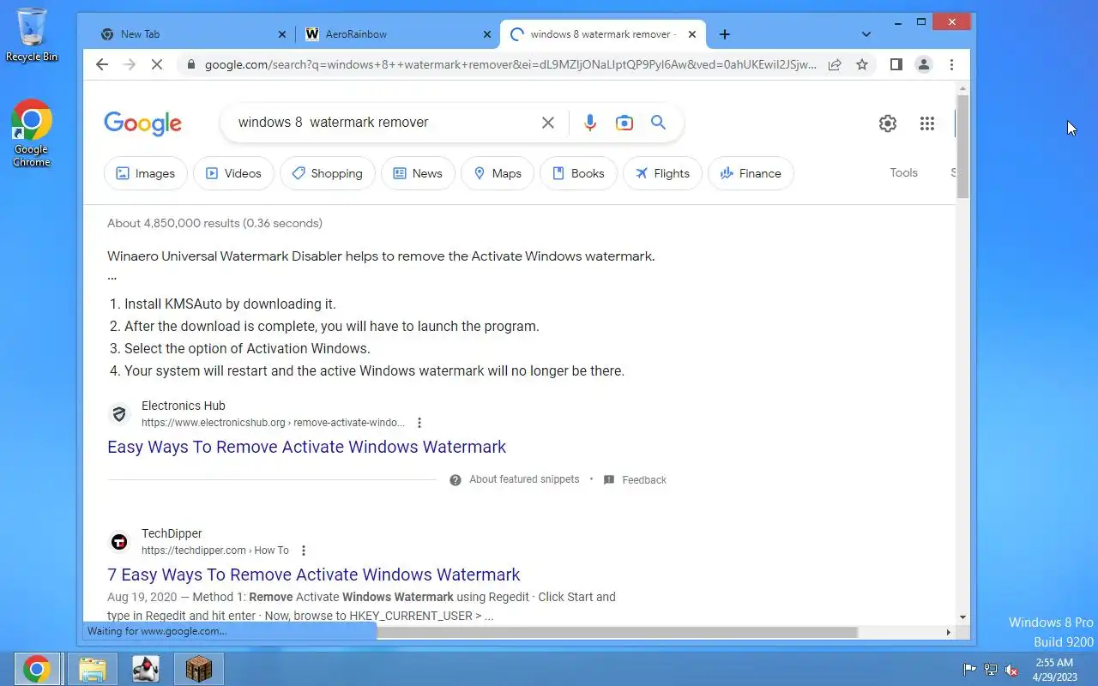Open the Chrome profile avatar
The width and height of the screenshot is (1098, 686).
tap(924, 64)
